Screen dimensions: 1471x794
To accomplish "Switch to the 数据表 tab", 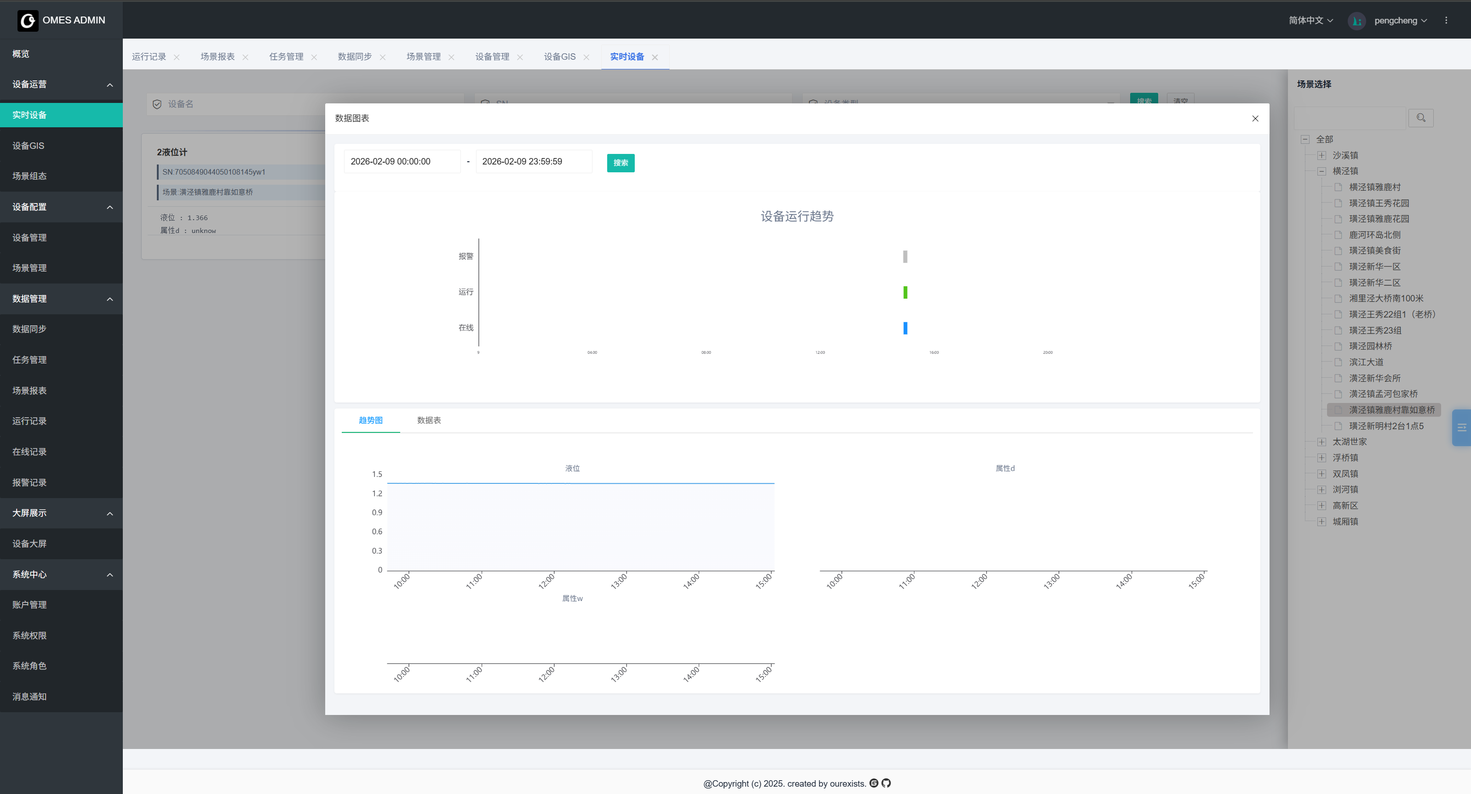I will [428, 420].
